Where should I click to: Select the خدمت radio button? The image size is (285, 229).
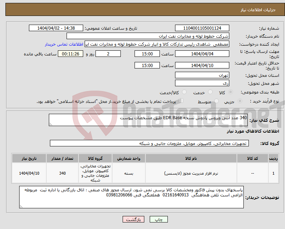pos(210,92)
